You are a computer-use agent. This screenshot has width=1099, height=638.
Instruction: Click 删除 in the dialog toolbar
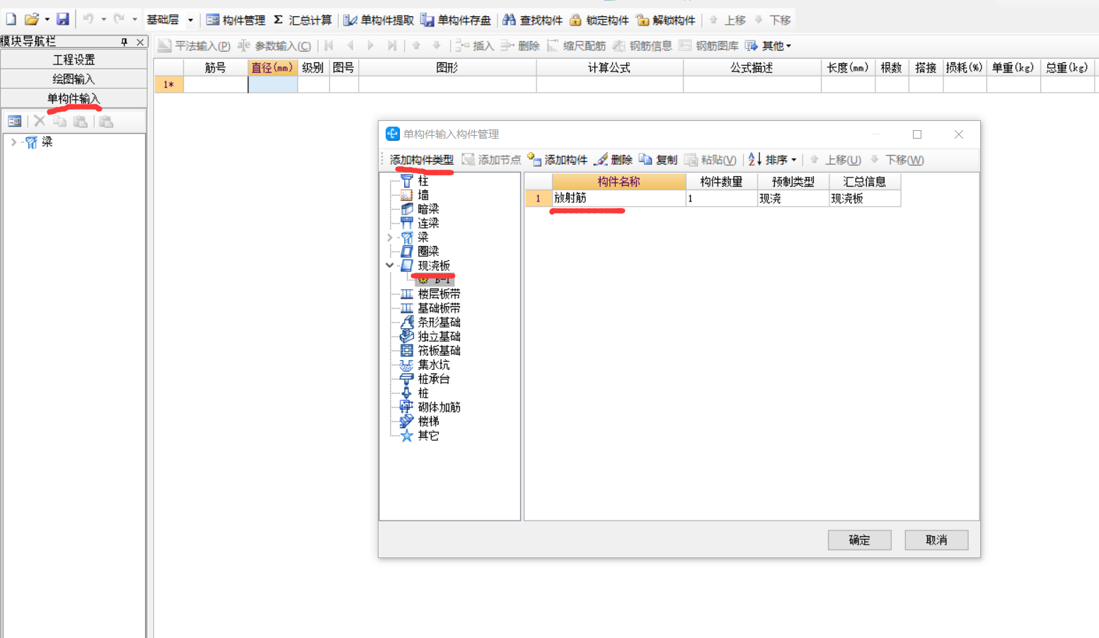tap(613, 160)
